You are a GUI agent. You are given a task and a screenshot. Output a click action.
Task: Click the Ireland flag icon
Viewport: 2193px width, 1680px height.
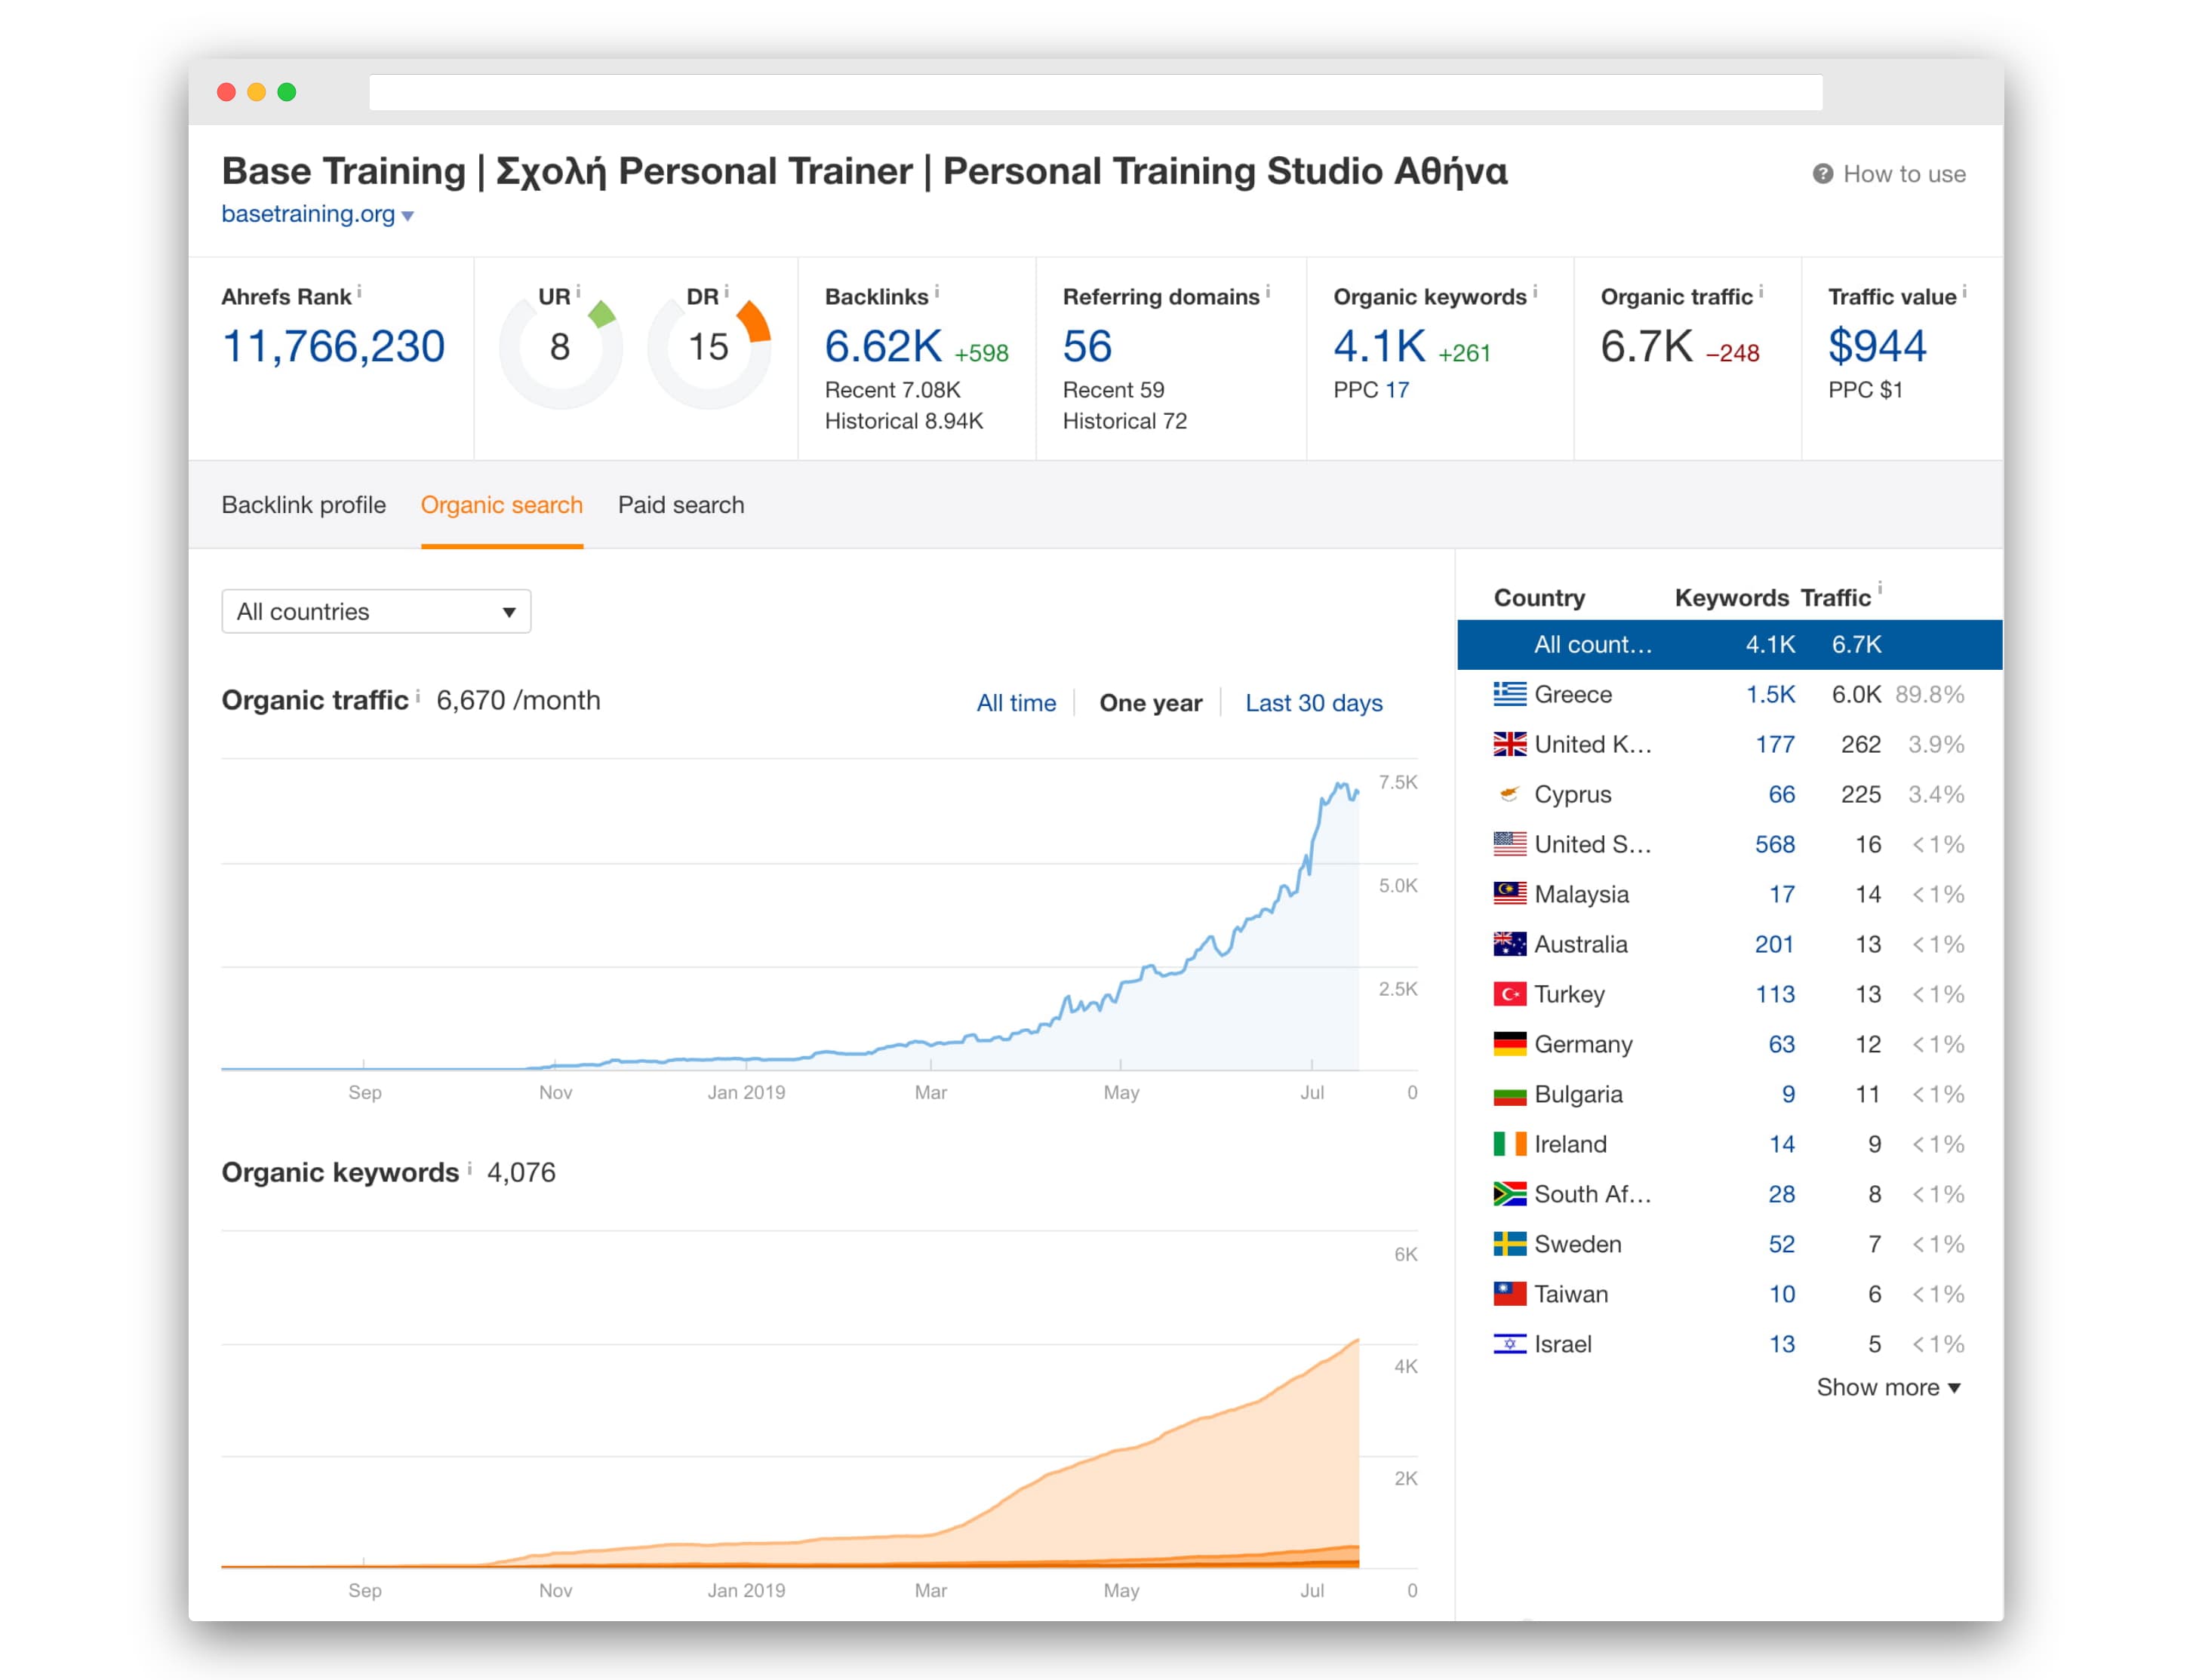coord(1510,1144)
